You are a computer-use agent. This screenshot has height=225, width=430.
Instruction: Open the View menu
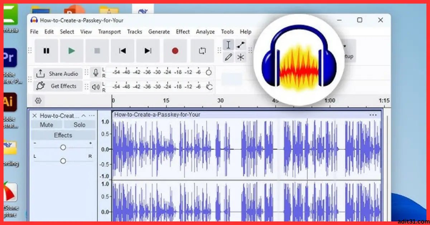[x=86, y=32]
